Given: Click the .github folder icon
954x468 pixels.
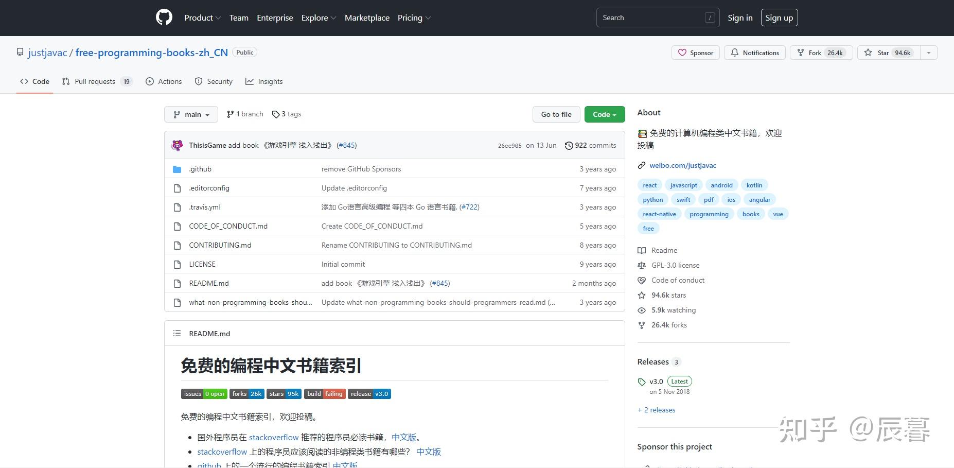Looking at the screenshot, I should point(177,169).
